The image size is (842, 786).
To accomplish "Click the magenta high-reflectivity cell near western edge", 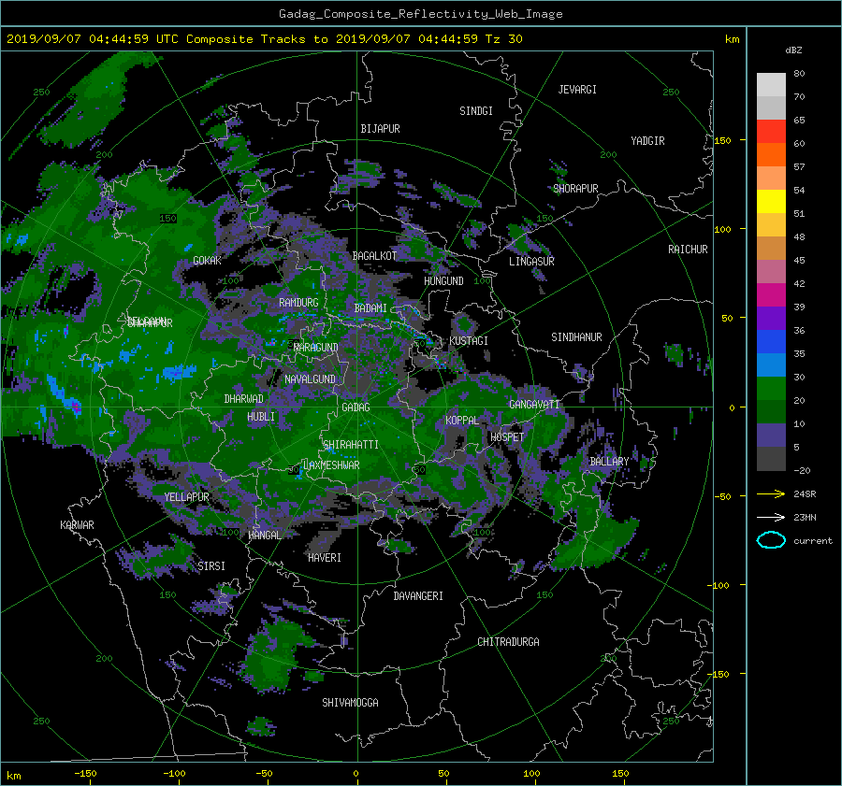I will coord(77,407).
